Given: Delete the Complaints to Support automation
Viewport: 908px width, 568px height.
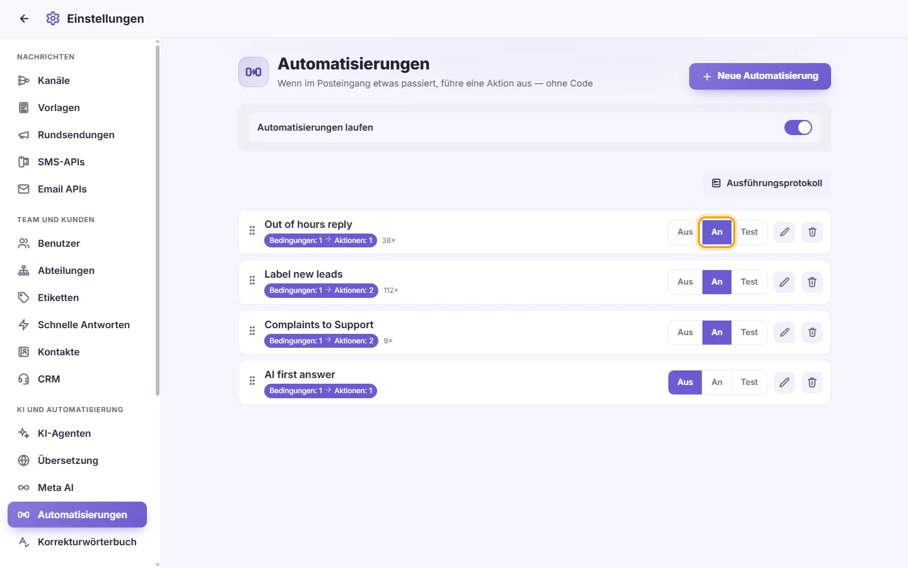Looking at the screenshot, I should pyautogui.click(x=812, y=333).
